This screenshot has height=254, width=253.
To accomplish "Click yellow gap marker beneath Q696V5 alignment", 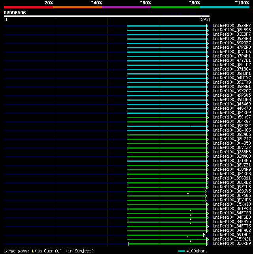I will [x=188, y=193].
